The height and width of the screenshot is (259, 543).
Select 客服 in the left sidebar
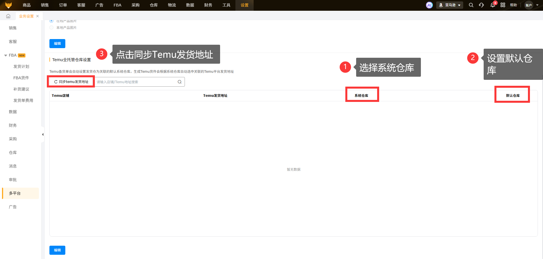(x=13, y=42)
